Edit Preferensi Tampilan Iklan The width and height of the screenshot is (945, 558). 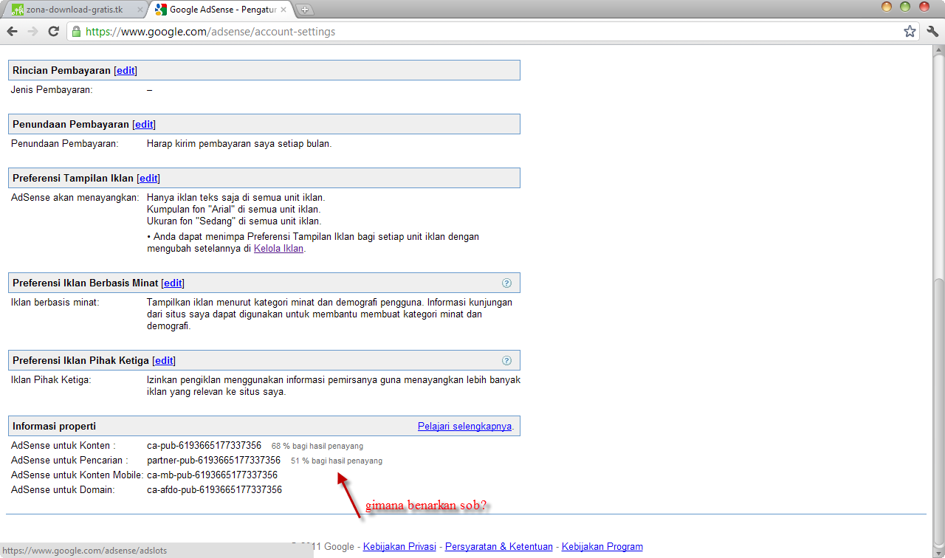[x=148, y=178]
